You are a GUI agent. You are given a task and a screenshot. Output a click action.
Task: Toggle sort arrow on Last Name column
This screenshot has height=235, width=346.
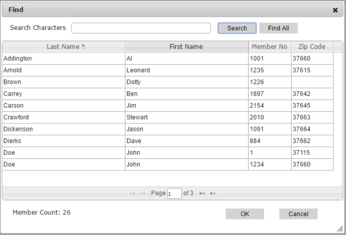(x=83, y=47)
